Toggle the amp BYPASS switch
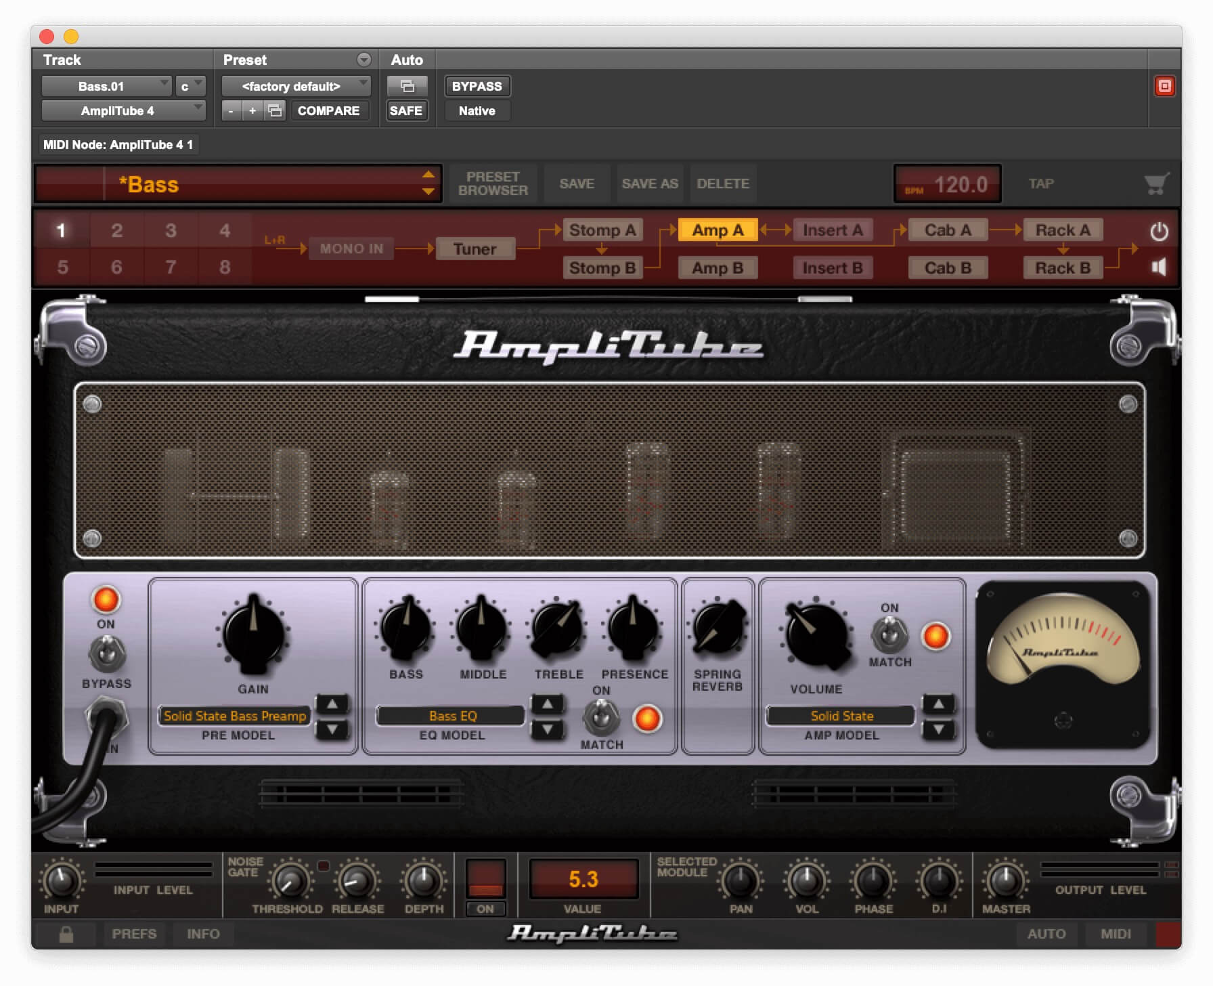Viewport: 1213px width, 986px height. [x=106, y=655]
